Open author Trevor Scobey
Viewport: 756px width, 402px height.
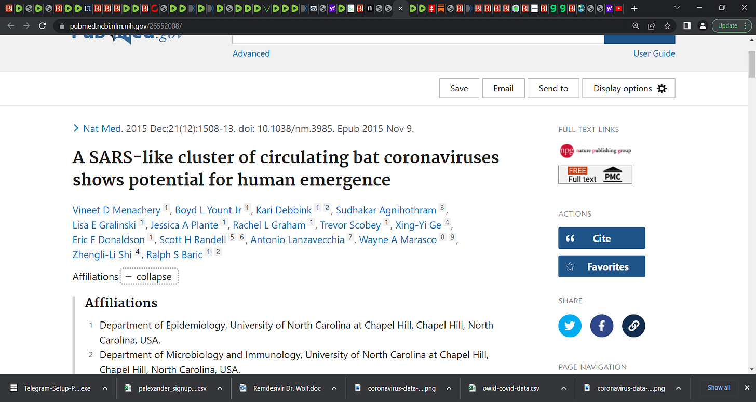[350, 225]
